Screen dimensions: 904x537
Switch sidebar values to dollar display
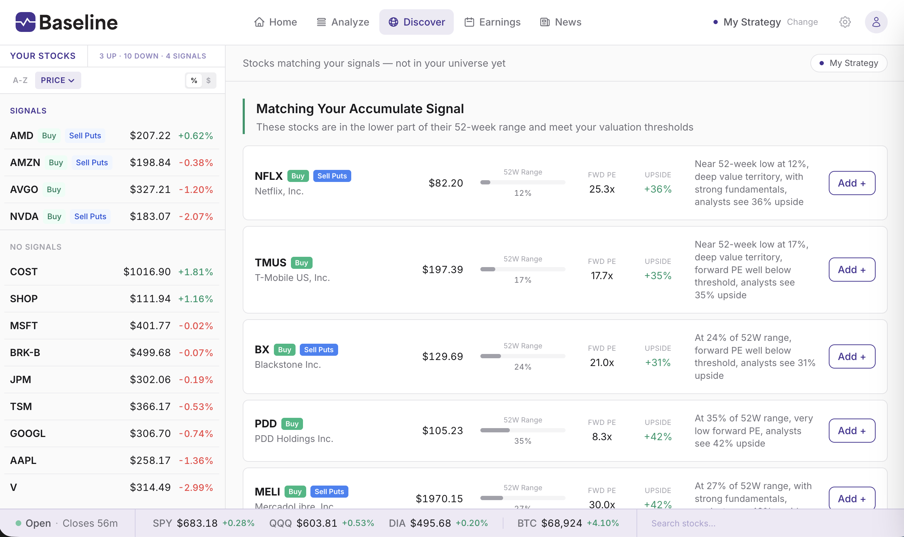point(209,80)
